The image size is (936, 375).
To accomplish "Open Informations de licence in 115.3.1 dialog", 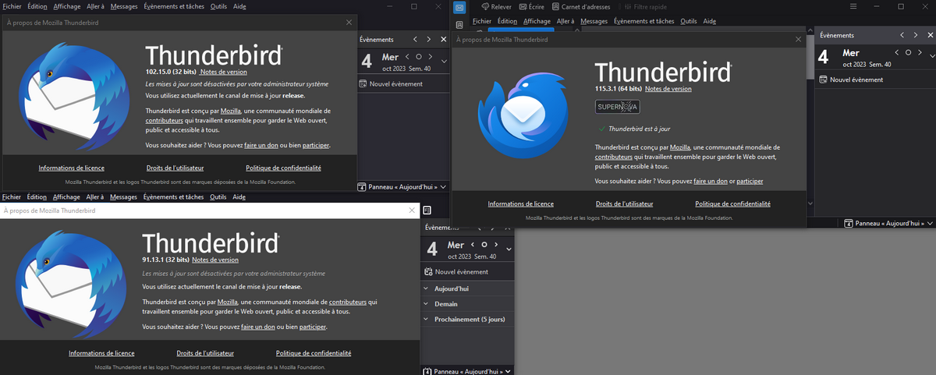I will pos(521,203).
